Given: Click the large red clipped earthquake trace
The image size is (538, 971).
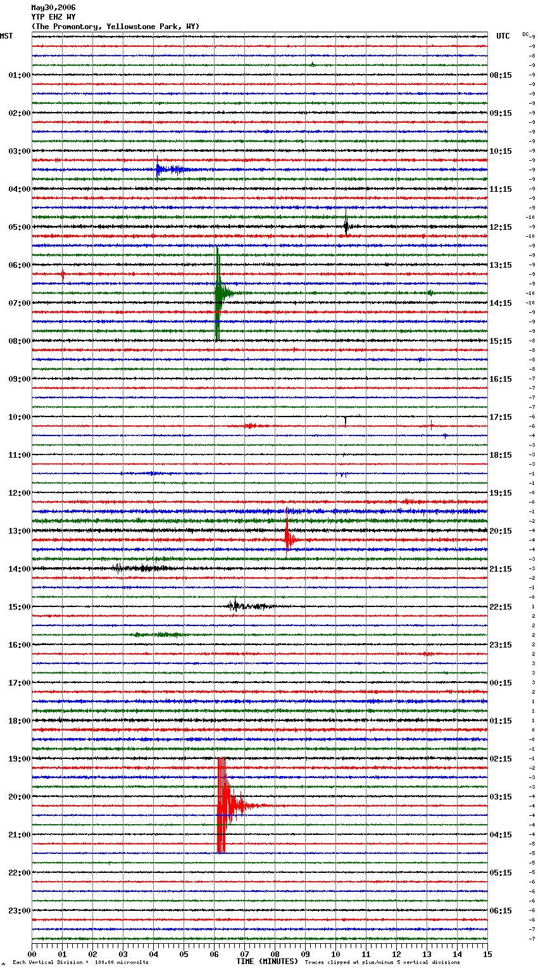Looking at the screenshot, I should pyautogui.click(x=222, y=805).
